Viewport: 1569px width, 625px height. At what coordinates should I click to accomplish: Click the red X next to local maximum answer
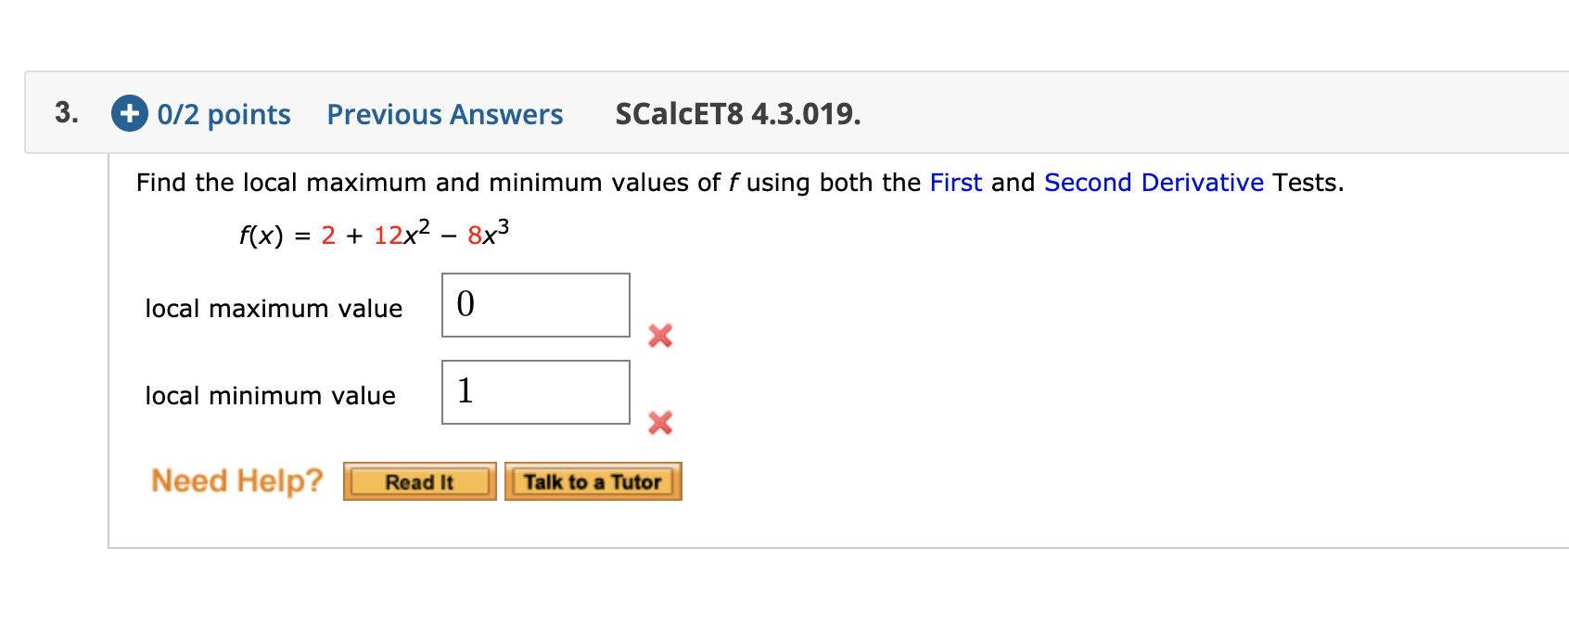[659, 337]
